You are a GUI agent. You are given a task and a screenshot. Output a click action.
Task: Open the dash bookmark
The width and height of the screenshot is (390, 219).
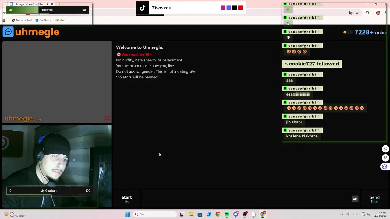(x=60, y=20)
